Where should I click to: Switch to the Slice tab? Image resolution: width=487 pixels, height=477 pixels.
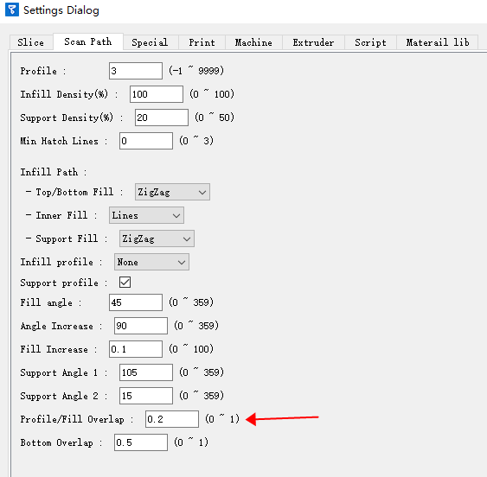tap(31, 42)
